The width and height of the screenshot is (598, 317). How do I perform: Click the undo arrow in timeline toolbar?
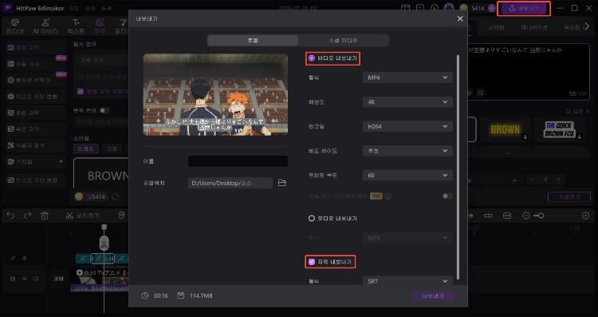[x=10, y=216]
